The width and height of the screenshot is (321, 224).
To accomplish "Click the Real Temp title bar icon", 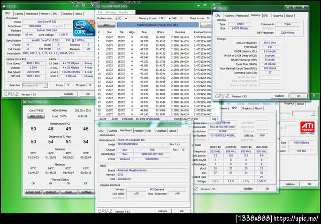I will click(x=25, y=101).
